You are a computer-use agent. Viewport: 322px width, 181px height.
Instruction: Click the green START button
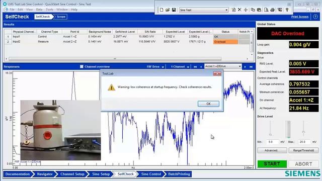point(272,164)
